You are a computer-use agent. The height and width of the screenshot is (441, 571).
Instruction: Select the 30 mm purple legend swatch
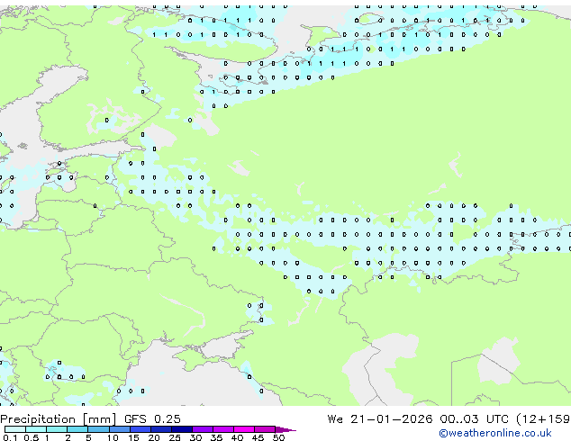click(203, 429)
